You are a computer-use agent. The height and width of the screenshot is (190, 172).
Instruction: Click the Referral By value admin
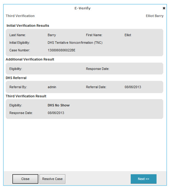click(x=52, y=87)
